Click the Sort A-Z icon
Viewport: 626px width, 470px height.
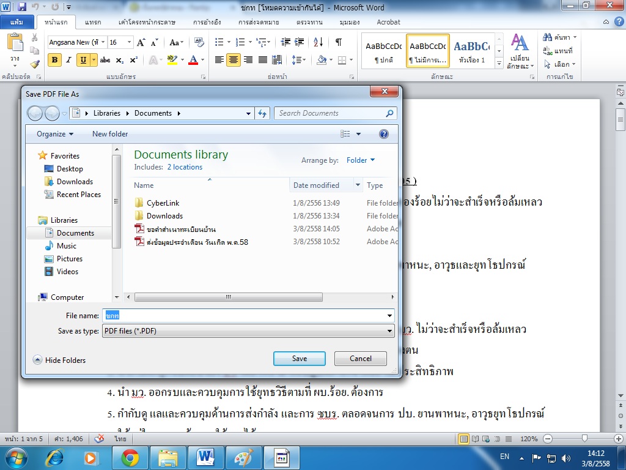[318, 42]
